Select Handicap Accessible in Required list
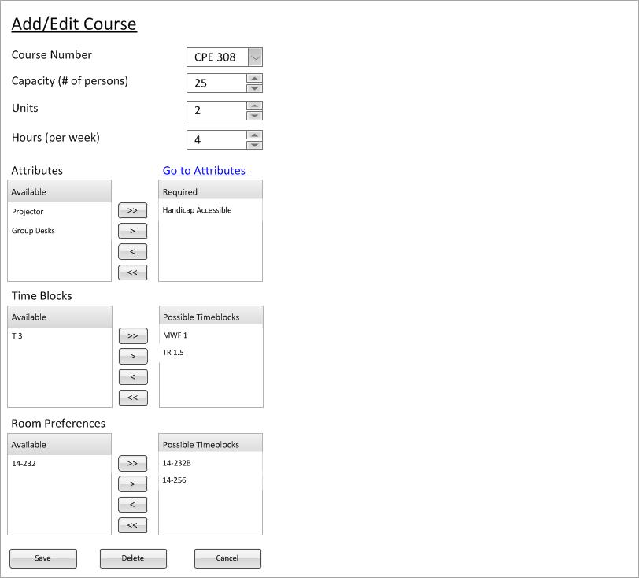639x578 pixels. click(x=197, y=210)
